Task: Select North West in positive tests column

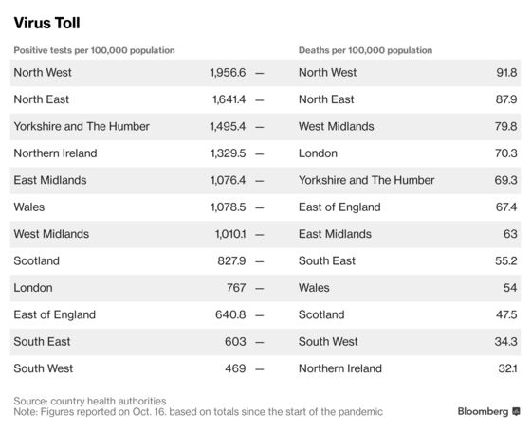Action: 43,72
